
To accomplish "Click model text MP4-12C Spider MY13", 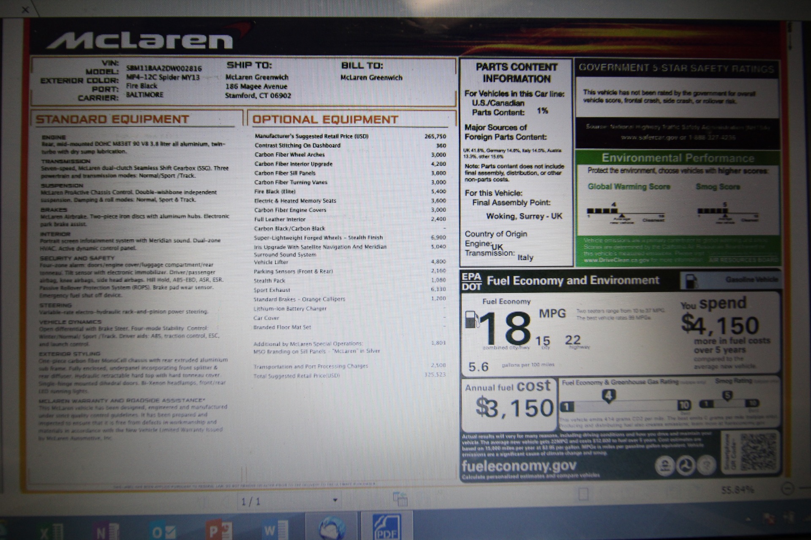I will (163, 77).
